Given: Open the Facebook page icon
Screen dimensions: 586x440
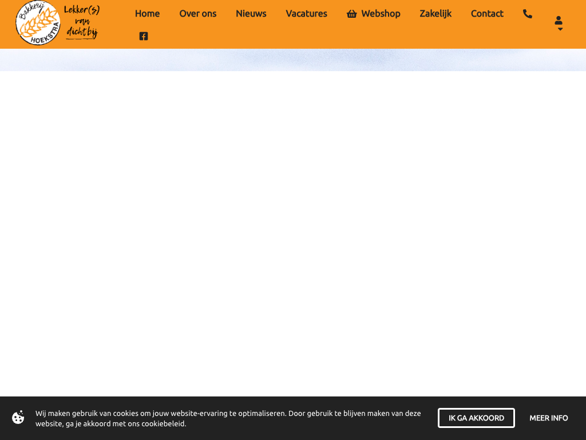Looking at the screenshot, I should (x=144, y=36).
